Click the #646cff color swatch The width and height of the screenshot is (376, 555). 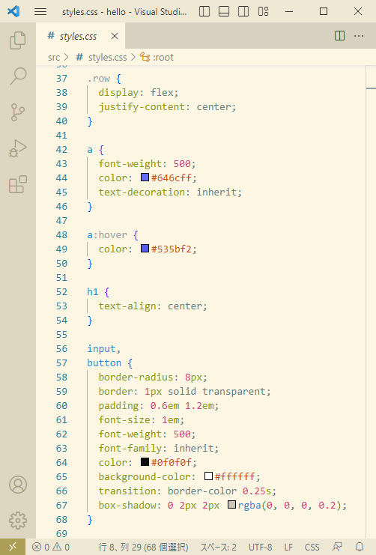(145, 177)
